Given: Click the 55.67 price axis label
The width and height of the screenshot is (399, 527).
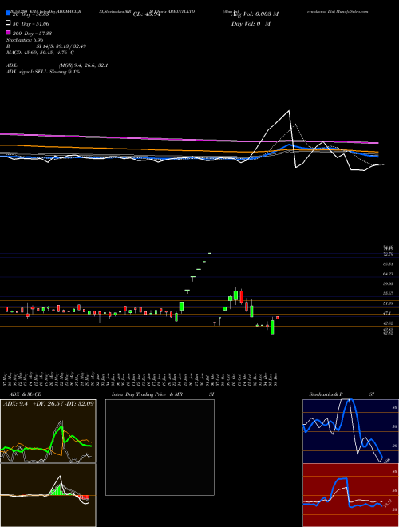Looking at the screenshot, I should [x=389, y=293].
